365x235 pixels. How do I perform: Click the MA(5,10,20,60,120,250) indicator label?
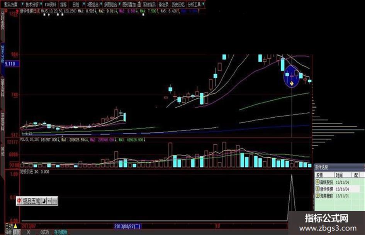pos(58,11)
